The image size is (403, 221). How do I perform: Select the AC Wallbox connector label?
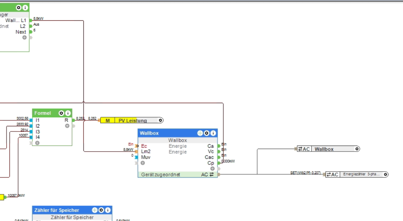pos(324,149)
